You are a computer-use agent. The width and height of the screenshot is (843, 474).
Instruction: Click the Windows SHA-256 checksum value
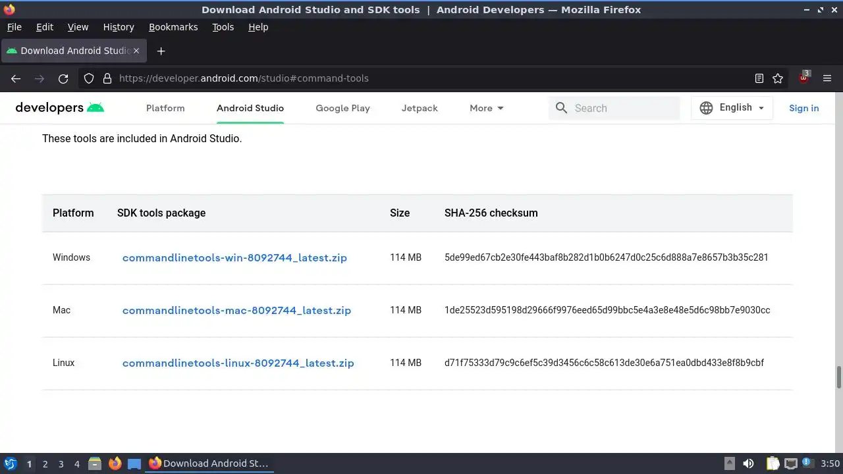click(607, 257)
